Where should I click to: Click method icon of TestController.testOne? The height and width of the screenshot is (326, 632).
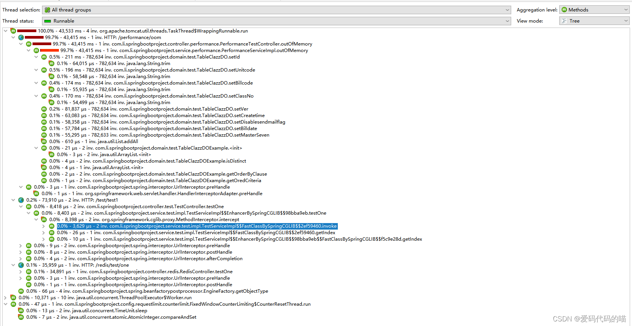click(29, 207)
